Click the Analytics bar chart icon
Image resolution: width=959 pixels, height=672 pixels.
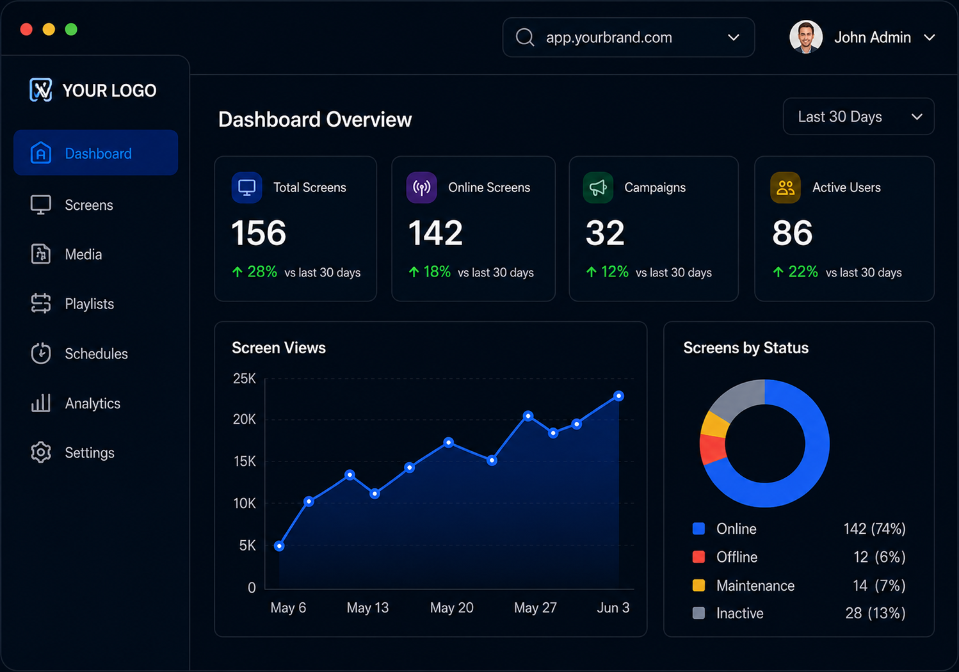click(x=41, y=403)
